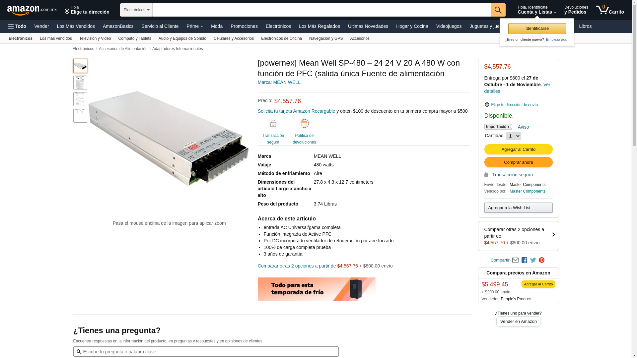Share product via Pinterest icon

pyautogui.click(x=542, y=260)
